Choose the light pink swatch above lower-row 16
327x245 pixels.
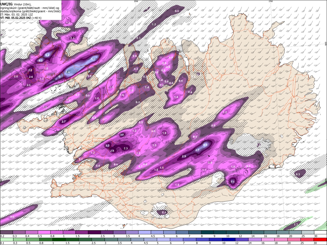tap(268, 239)
